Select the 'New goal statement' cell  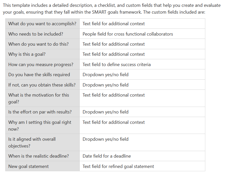(x=28, y=166)
